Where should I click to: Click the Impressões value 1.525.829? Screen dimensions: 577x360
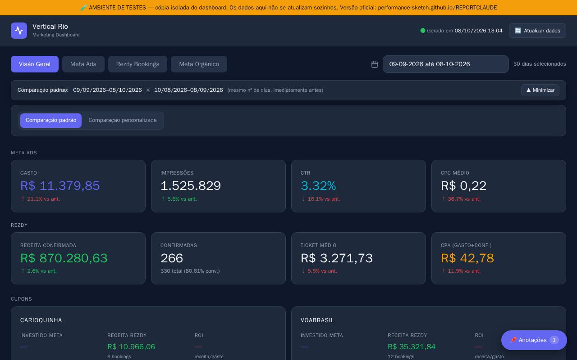click(191, 185)
